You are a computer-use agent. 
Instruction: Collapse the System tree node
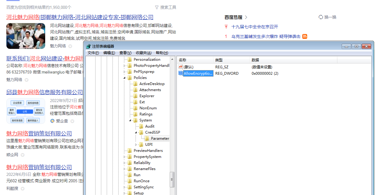[130, 120]
